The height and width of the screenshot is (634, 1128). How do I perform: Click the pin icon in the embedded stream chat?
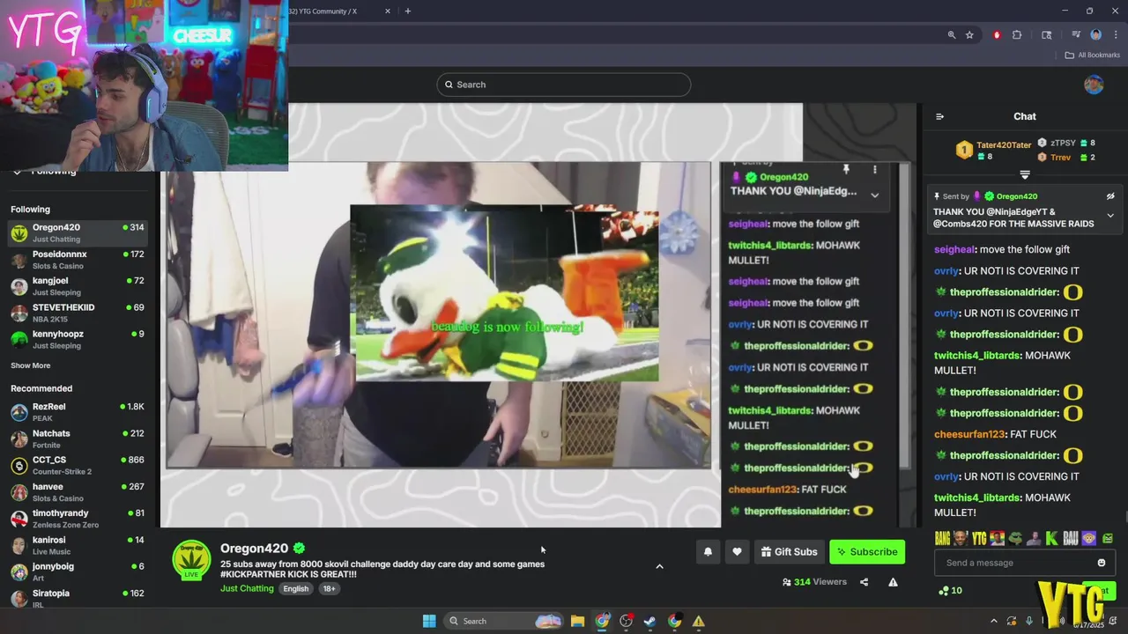pyautogui.click(x=846, y=168)
